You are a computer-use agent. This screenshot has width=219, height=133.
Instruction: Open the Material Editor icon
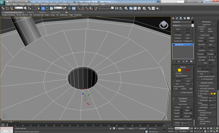(144, 8)
